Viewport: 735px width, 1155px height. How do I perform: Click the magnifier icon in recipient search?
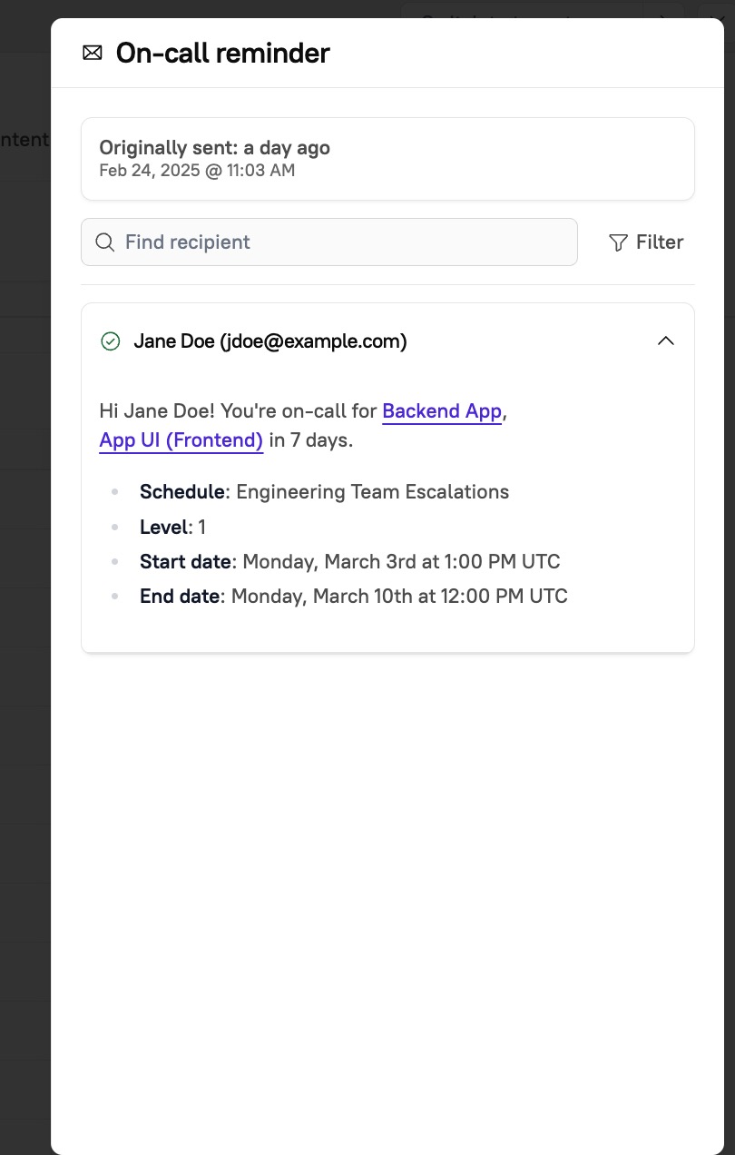104,242
